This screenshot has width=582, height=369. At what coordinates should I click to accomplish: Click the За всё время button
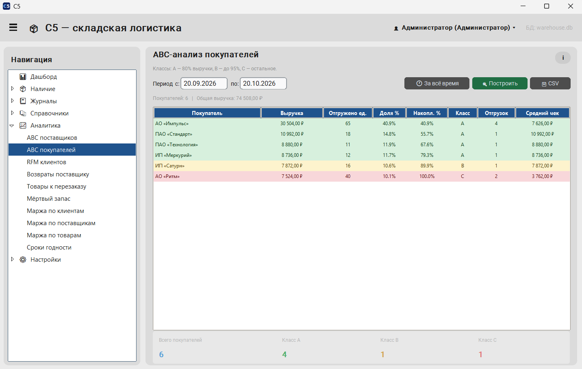tap(437, 83)
